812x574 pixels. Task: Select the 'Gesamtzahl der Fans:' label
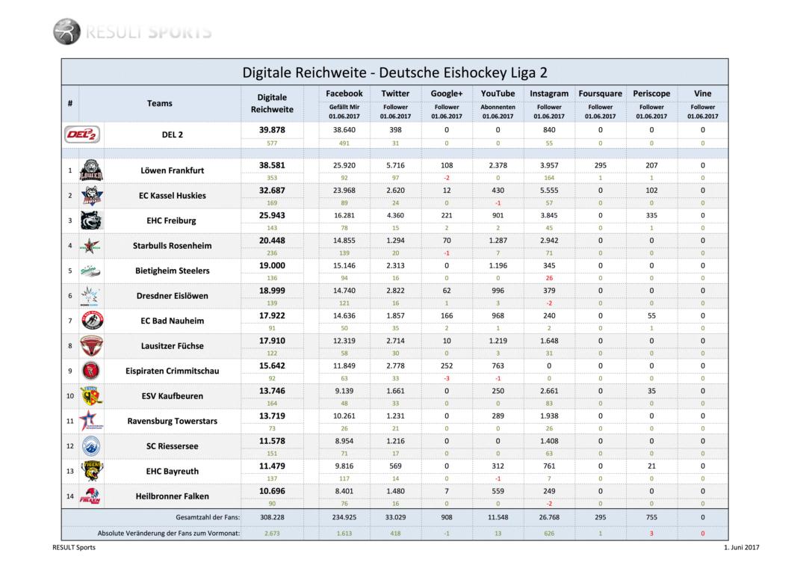click(x=208, y=517)
